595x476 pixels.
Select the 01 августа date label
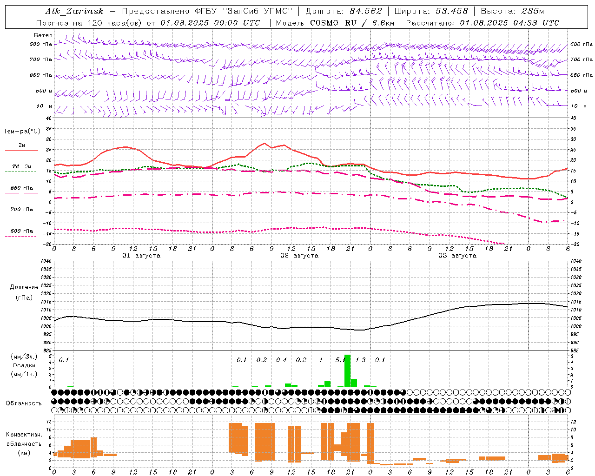(x=141, y=256)
